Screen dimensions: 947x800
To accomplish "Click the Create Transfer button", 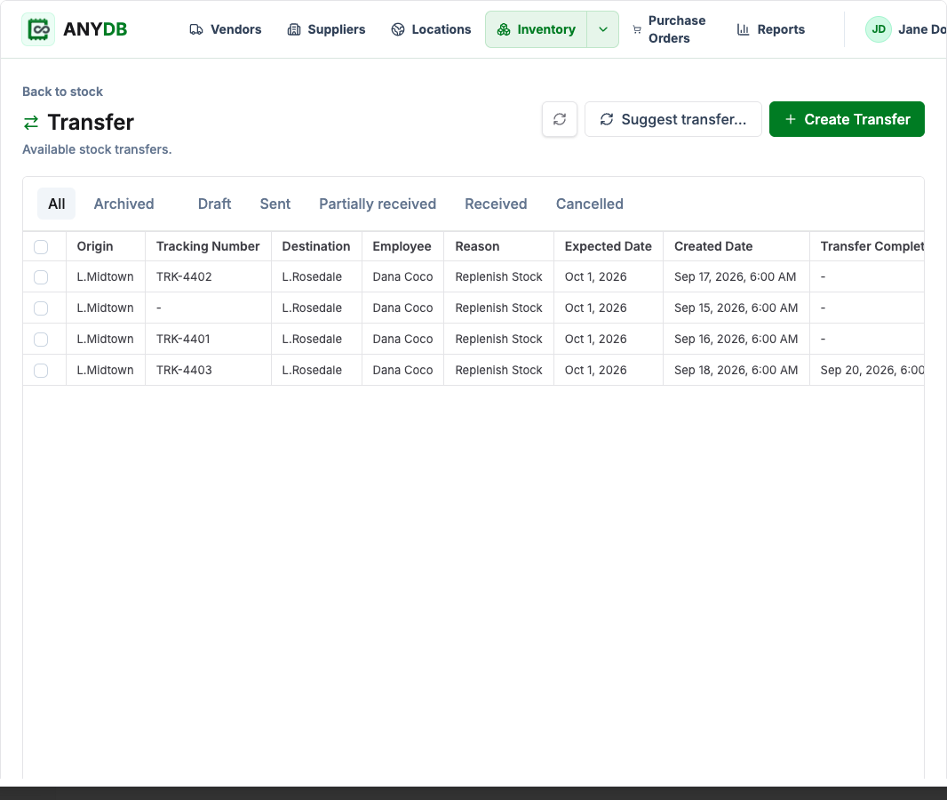I will [847, 119].
